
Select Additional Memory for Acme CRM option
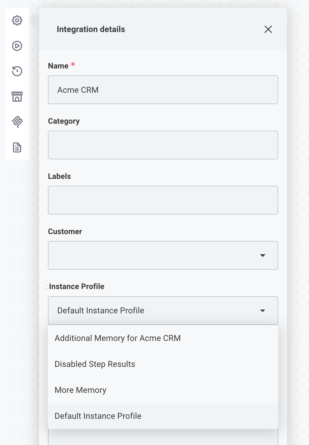[163, 338]
